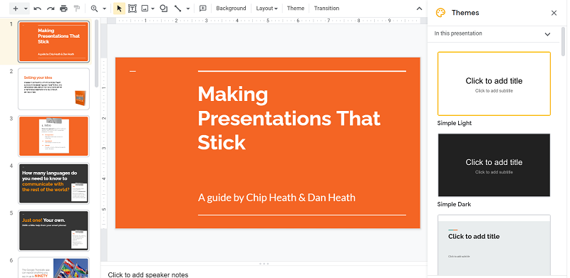Click the Theme toolbar button
This screenshot has height=278, width=570.
(296, 9)
